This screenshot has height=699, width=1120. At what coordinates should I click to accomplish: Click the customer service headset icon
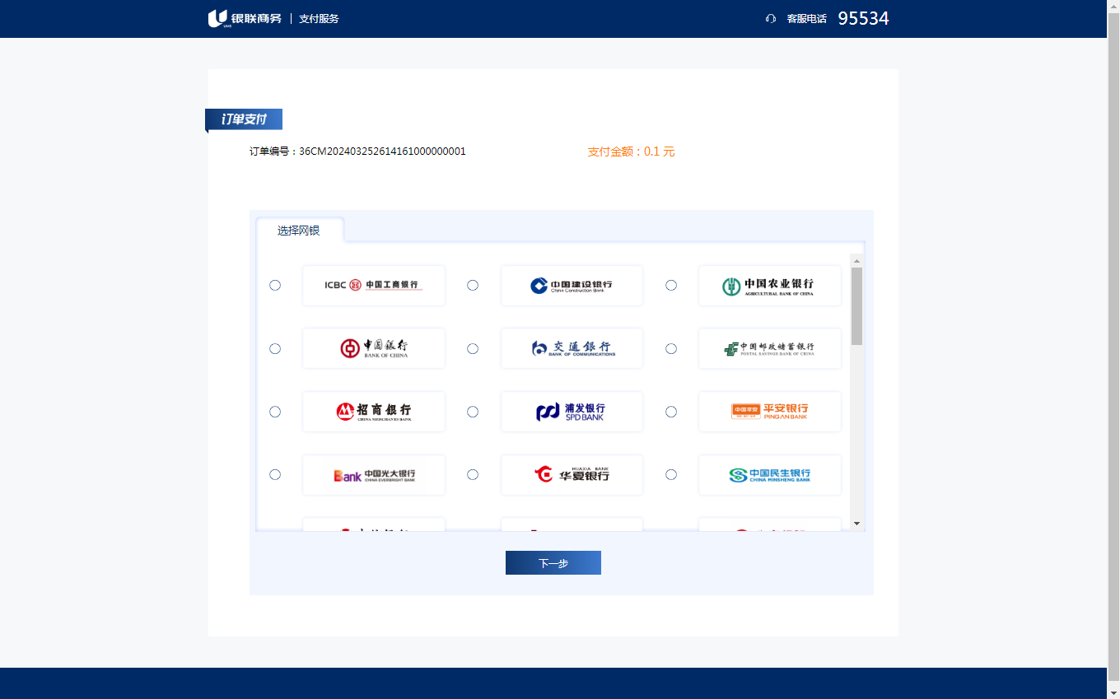(x=771, y=18)
